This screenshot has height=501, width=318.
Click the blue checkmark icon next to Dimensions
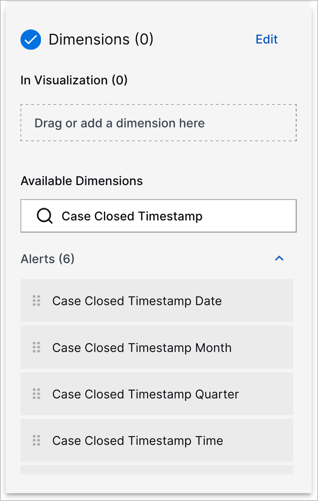click(x=31, y=39)
